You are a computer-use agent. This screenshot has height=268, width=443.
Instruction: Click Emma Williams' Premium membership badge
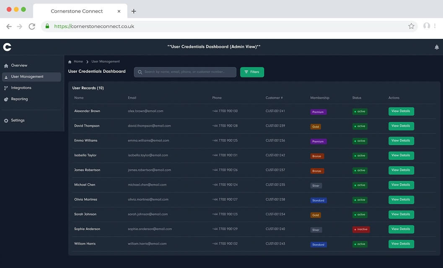click(x=318, y=141)
